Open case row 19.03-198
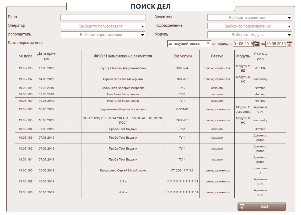This screenshot has height=215, width=301. pyautogui.click(x=25, y=68)
